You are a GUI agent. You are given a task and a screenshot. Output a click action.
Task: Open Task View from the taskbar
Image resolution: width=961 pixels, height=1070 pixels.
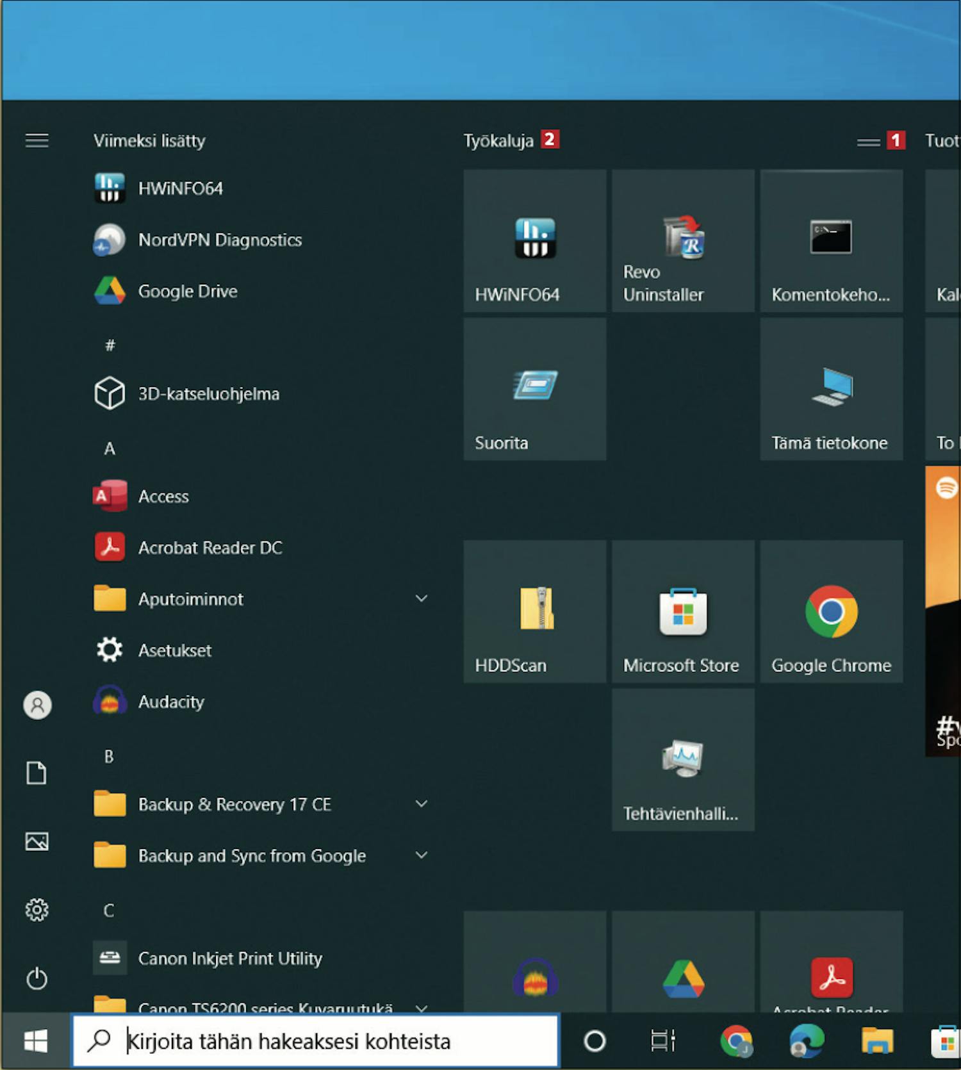pos(663,1041)
